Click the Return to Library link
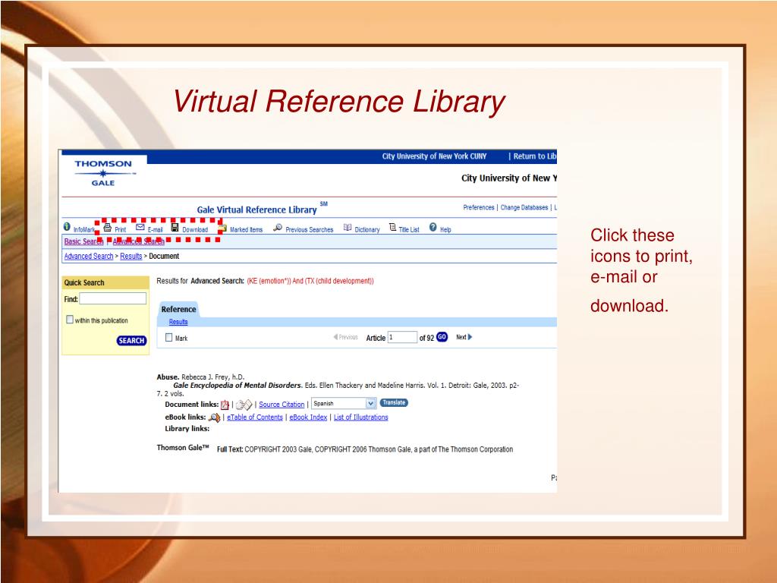Image resolution: width=777 pixels, height=583 pixels. 535,156
